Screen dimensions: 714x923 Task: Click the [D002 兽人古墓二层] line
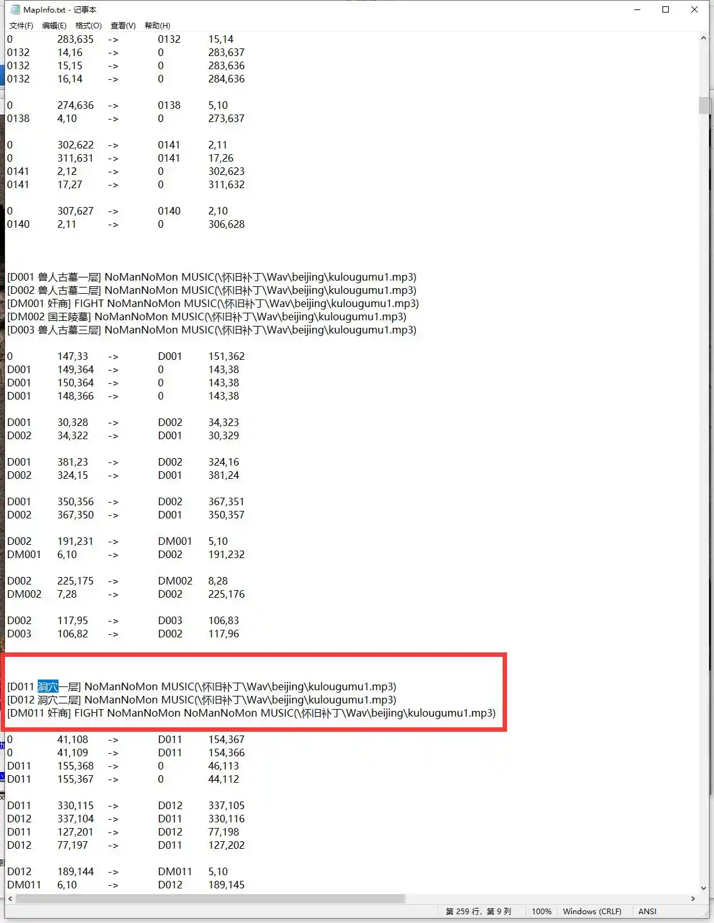tap(212, 290)
